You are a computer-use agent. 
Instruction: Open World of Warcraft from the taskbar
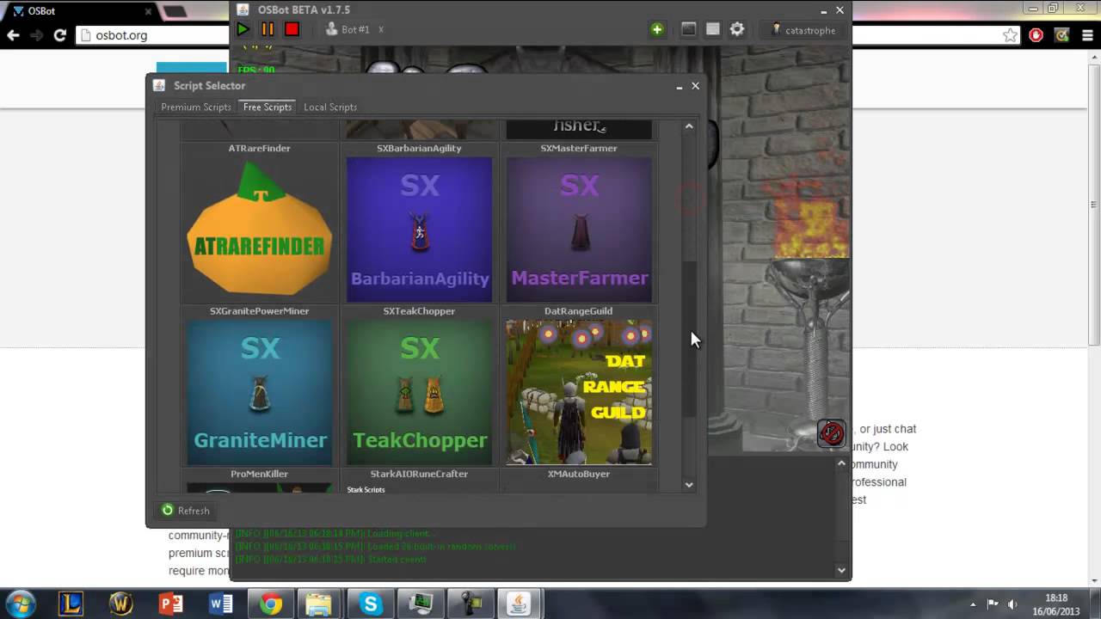[x=121, y=604]
